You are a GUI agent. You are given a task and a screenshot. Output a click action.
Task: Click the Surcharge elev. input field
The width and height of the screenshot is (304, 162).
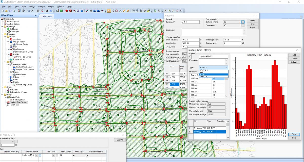[x=232, y=40]
